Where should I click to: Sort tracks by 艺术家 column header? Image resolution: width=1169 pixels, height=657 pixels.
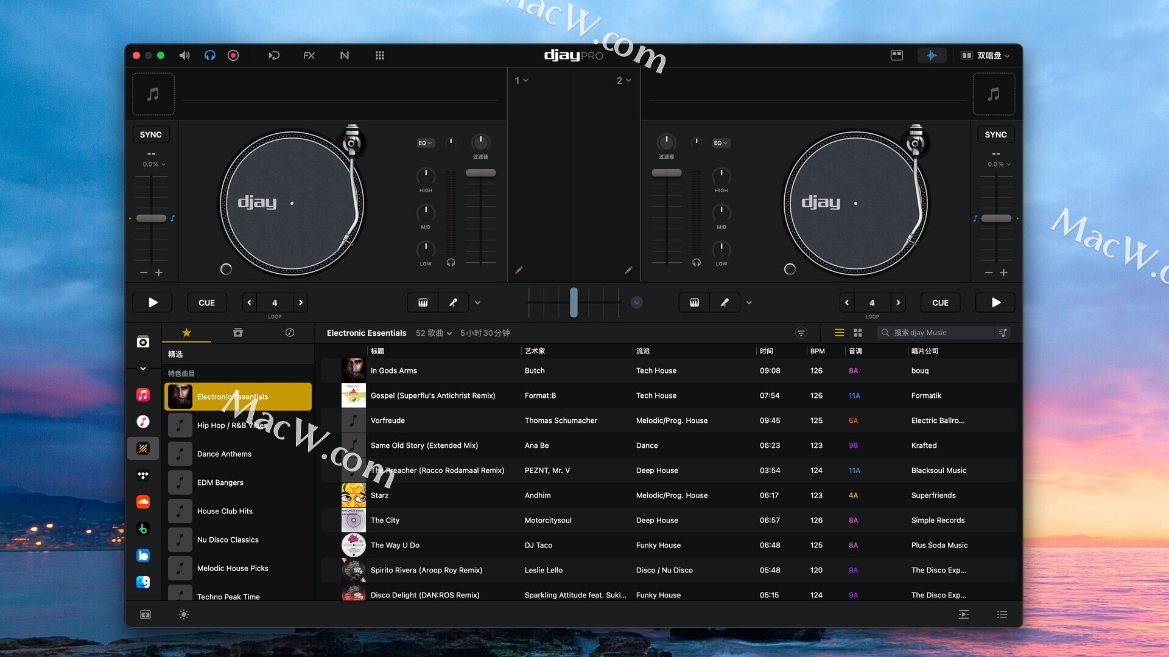(x=535, y=351)
